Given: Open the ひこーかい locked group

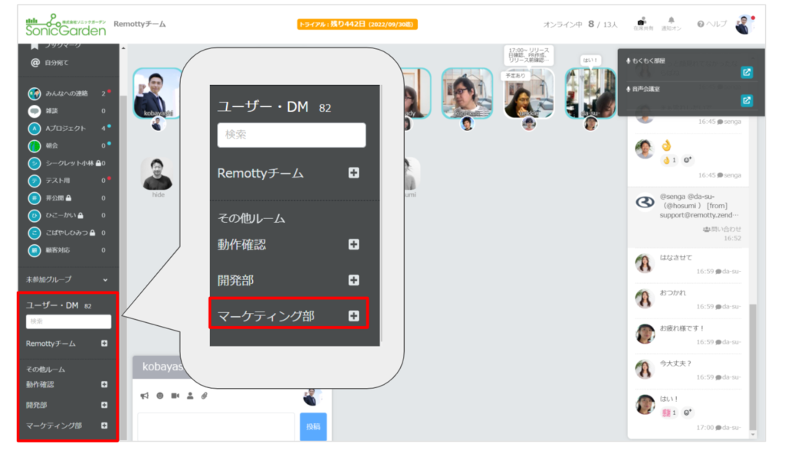Looking at the screenshot, I should tap(67, 216).
